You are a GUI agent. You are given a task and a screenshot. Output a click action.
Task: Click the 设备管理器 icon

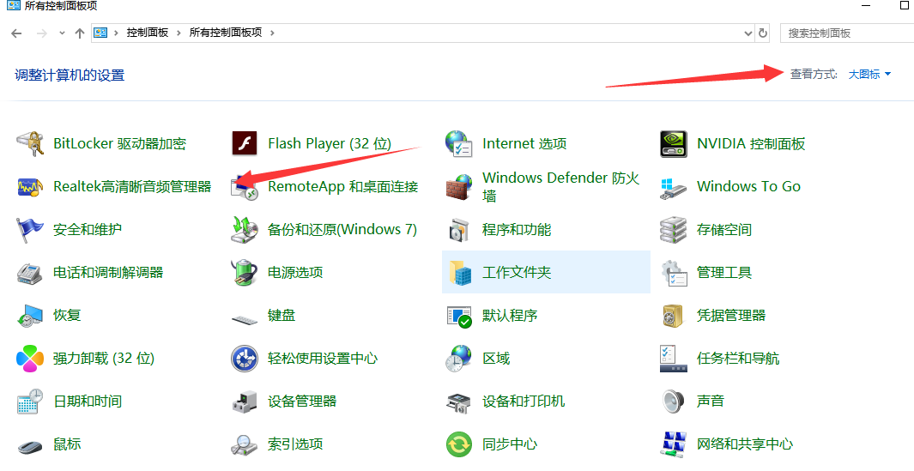tap(245, 402)
